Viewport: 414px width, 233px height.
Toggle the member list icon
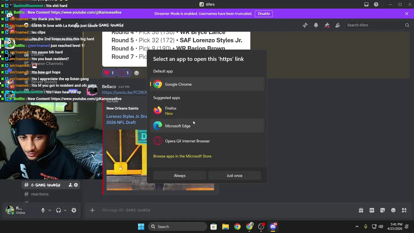coord(338,25)
